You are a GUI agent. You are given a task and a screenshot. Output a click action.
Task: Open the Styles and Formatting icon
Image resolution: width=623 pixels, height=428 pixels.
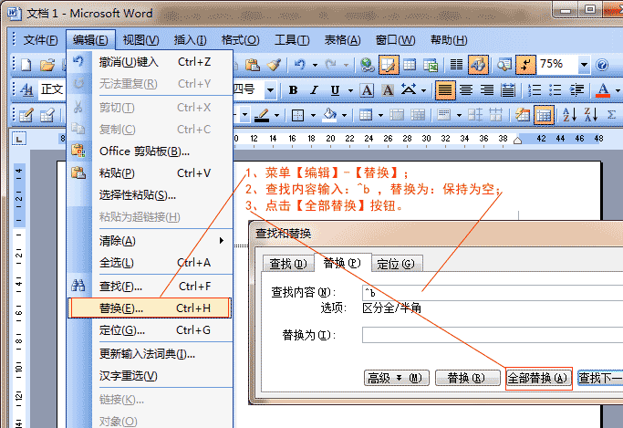tap(26, 89)
